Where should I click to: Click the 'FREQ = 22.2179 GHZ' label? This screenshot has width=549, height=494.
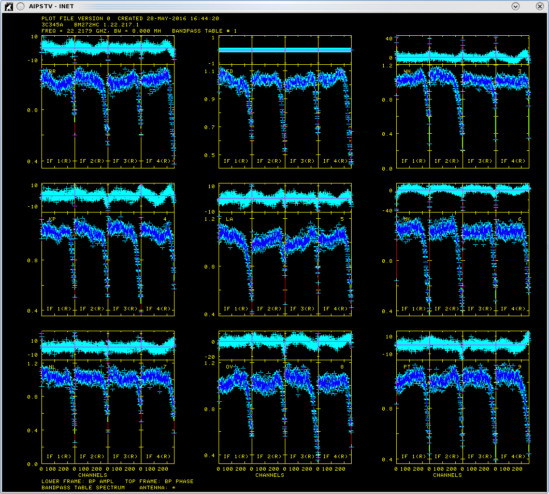tap(75, 31)
